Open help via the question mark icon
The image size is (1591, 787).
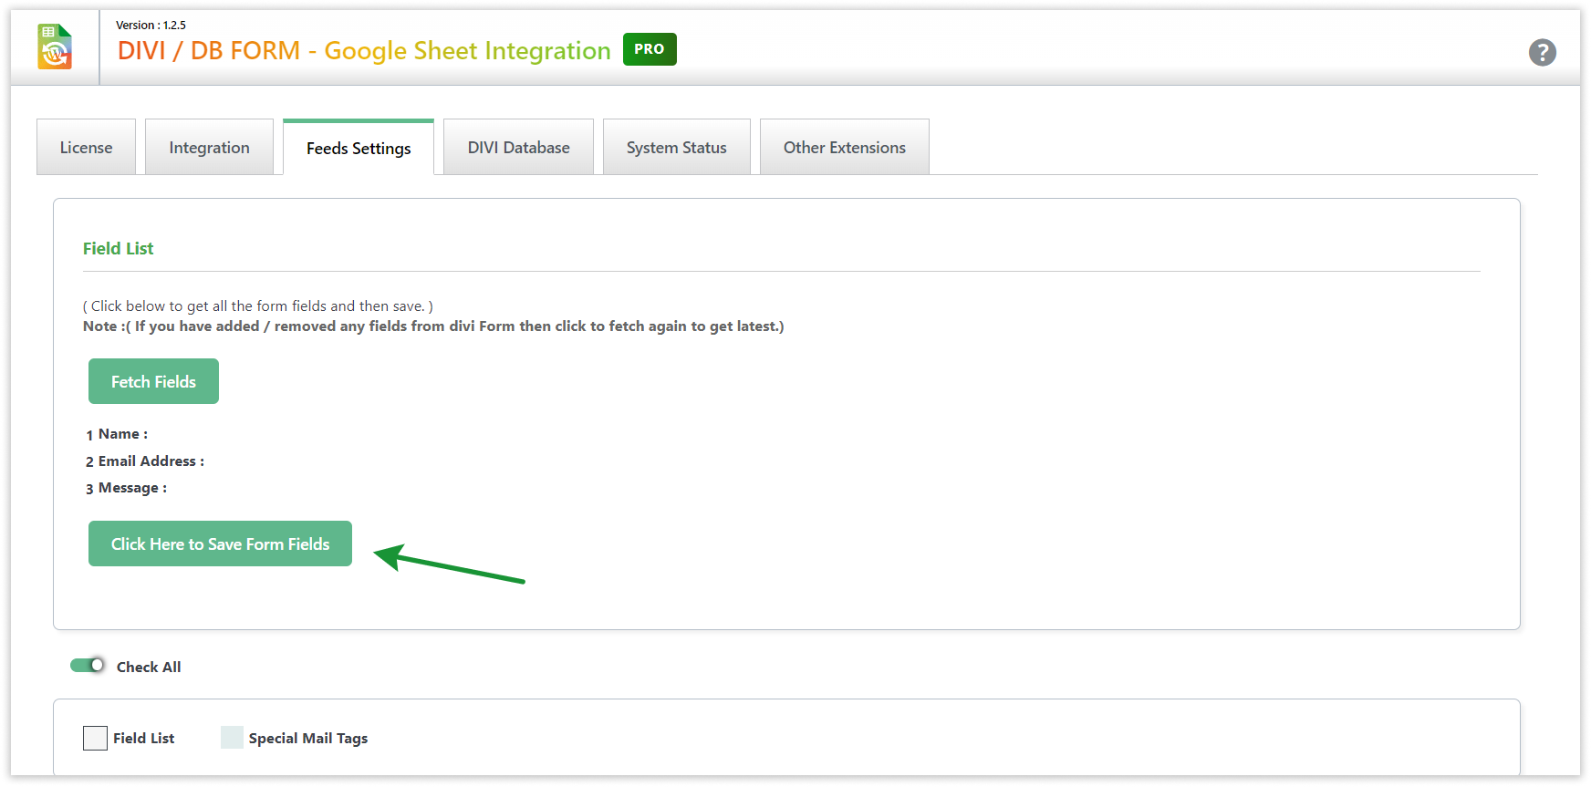[x=1542, y=52]
